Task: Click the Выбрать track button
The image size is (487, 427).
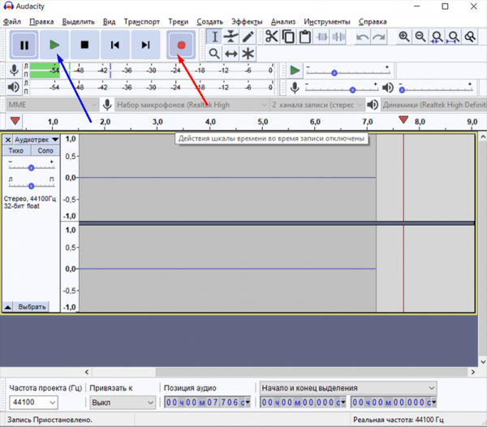Action: [x=32, y=307]
